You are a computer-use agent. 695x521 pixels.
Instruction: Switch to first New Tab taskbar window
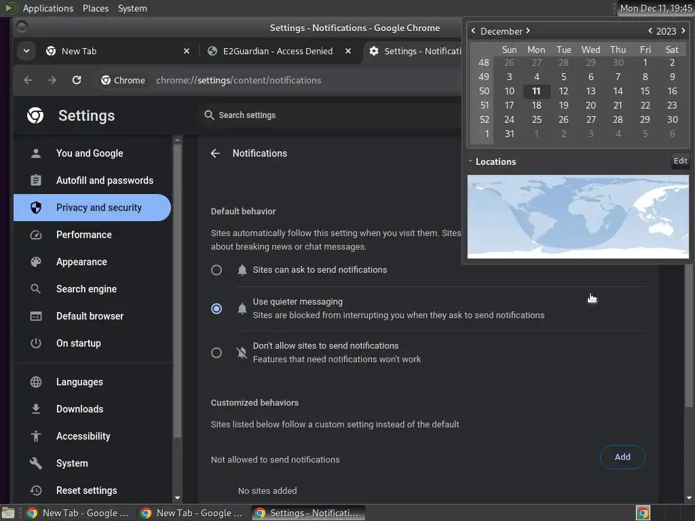click(79, 513)
